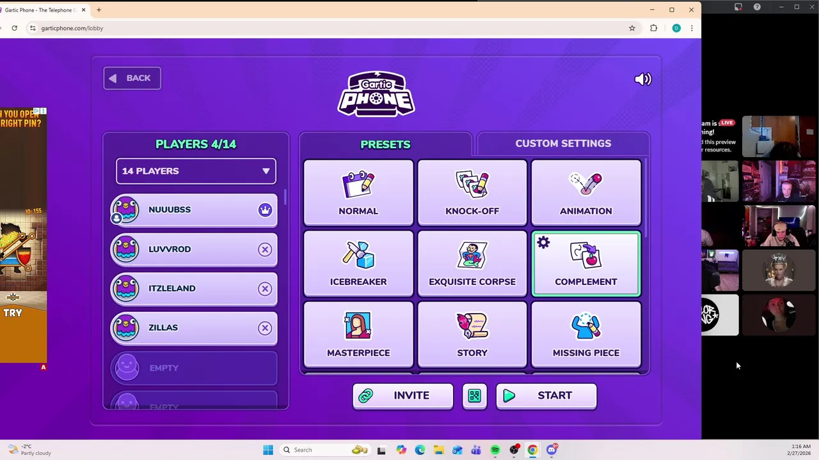
Task: Open Spotify from the taskbar
Action: 495,450
